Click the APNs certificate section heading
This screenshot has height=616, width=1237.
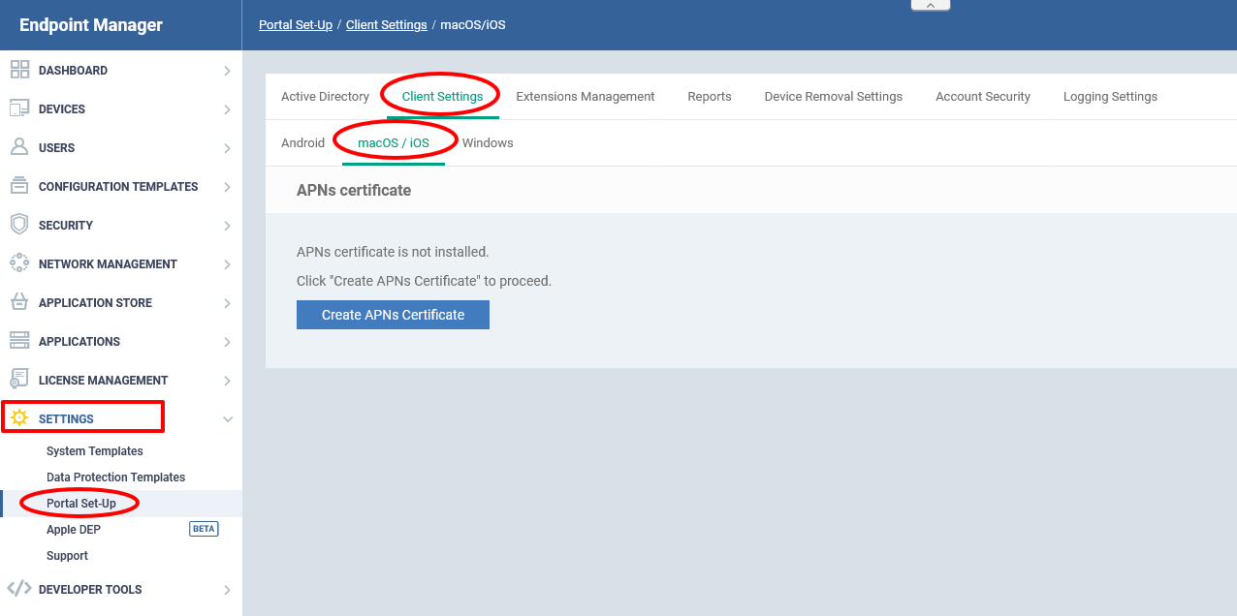[x=354, y=191]
